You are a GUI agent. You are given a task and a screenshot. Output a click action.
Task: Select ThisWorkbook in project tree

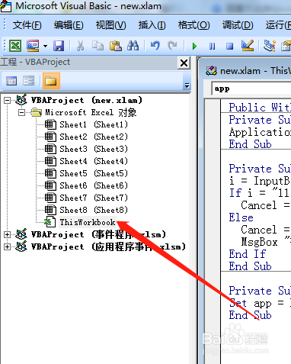coord(88,222)
